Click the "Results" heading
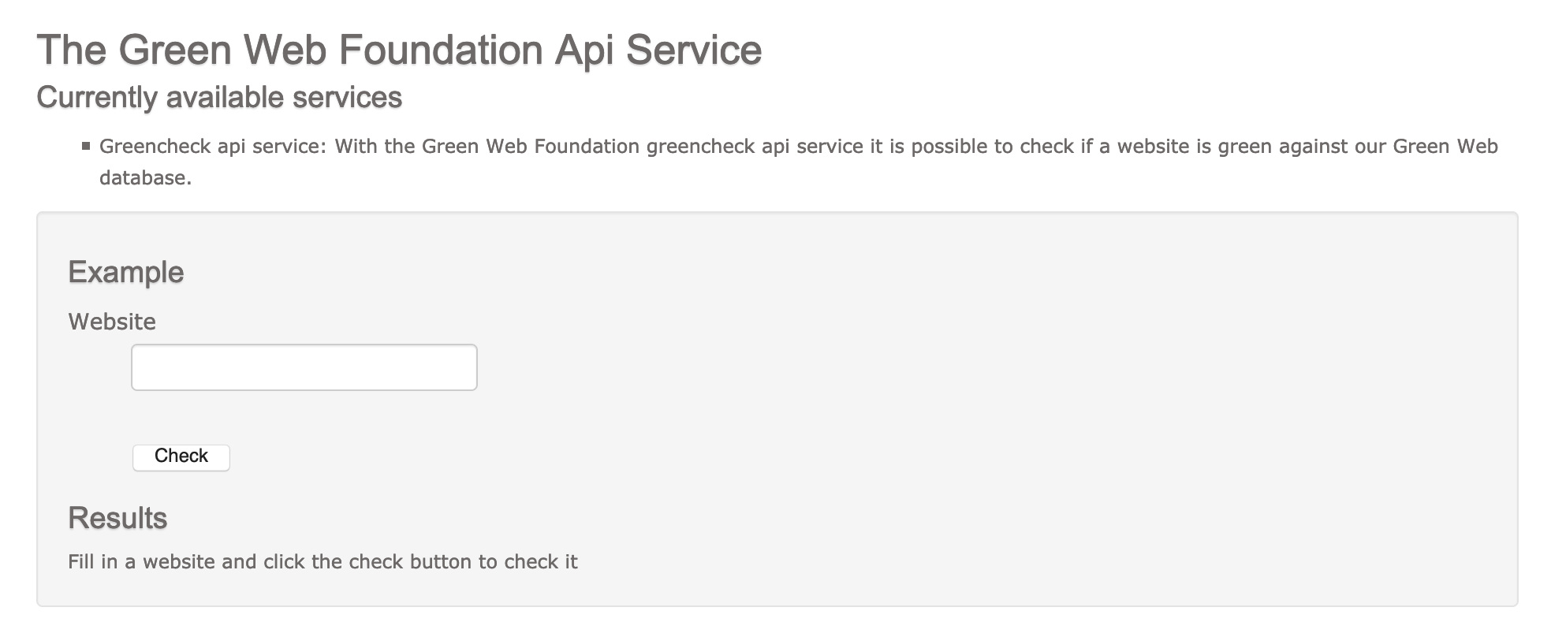Screen dimensions: 1566x637 click(117, 518)
